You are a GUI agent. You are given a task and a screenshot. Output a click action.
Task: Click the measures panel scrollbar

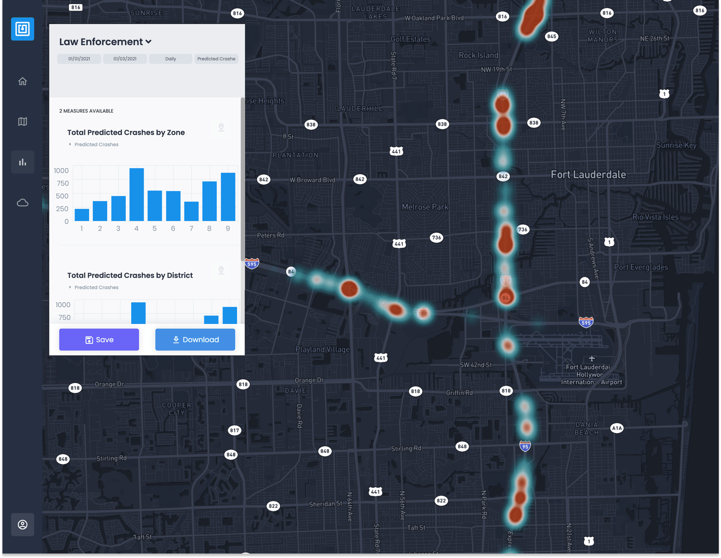point(243,180)
